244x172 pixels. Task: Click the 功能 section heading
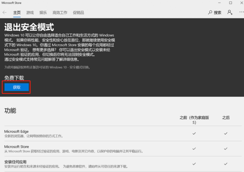10,111
